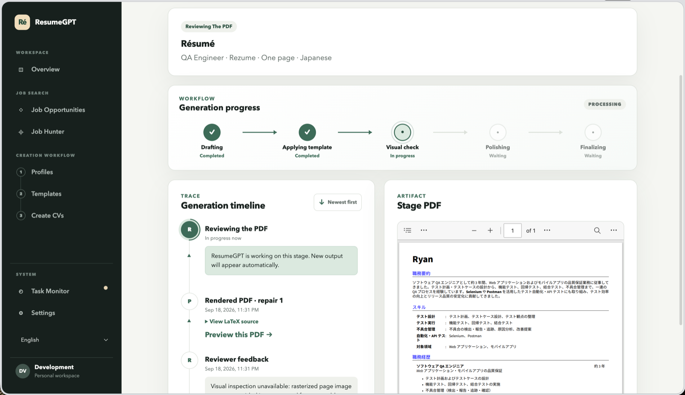The width and height of the screenshot is (685, 395).
Task: Click the Polishing waiting step circle
Action: click(497, 132)
